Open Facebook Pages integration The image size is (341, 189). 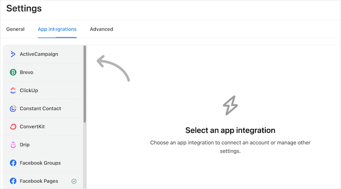tap(43, 180)
